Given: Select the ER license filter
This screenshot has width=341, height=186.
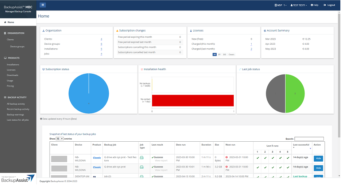Looking at the screenshot, I should (x=219, y=54).
